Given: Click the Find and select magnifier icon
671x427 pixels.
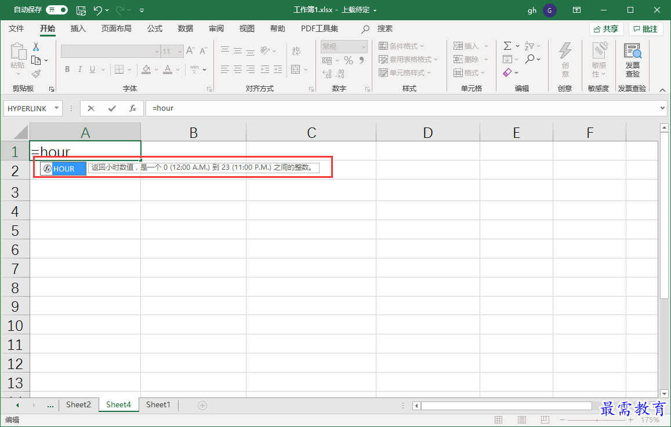Looking at the screenshot, I should pyautogui.click(x=529, y=59).
